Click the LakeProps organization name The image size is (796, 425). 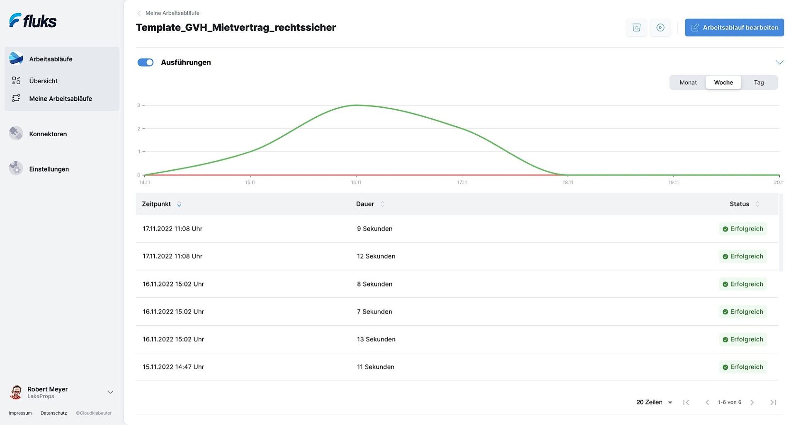pos(41,396)
